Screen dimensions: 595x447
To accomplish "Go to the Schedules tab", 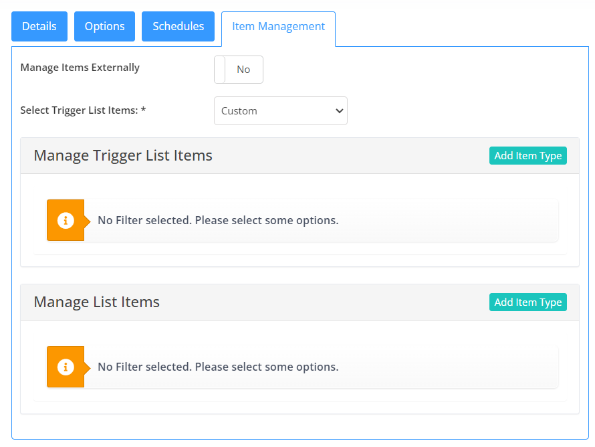I will pos(178,26).
